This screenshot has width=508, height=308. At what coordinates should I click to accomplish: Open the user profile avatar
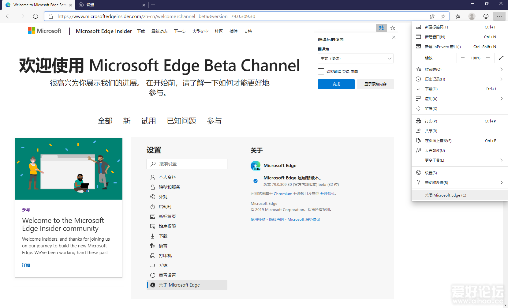point(472,16)
